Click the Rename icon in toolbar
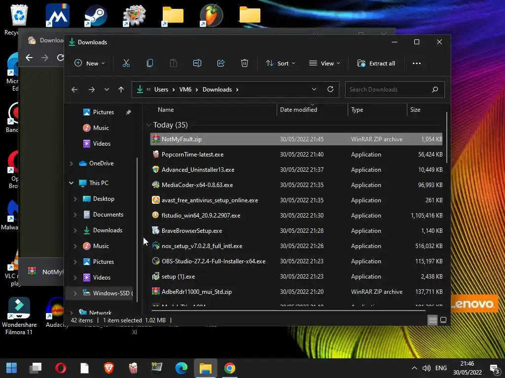 pyautogui.click(x=197, y=63)
